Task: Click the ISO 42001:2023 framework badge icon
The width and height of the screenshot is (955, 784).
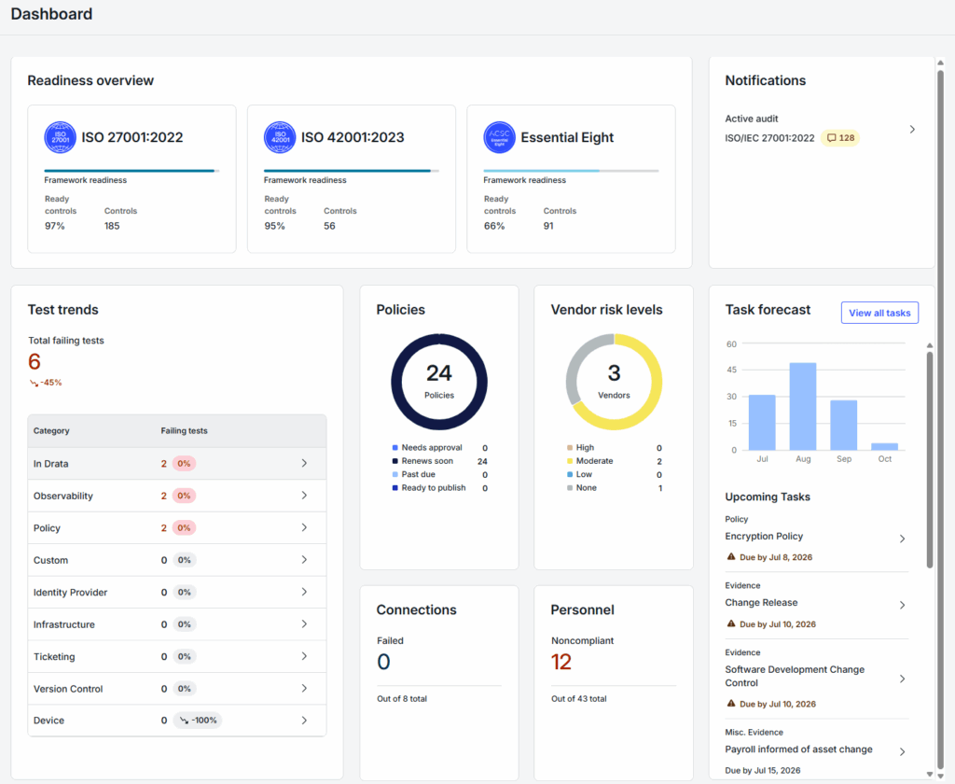Action: 280,137
